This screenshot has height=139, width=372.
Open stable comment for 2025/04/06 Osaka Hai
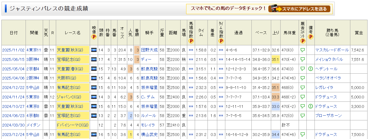point(303,78)
